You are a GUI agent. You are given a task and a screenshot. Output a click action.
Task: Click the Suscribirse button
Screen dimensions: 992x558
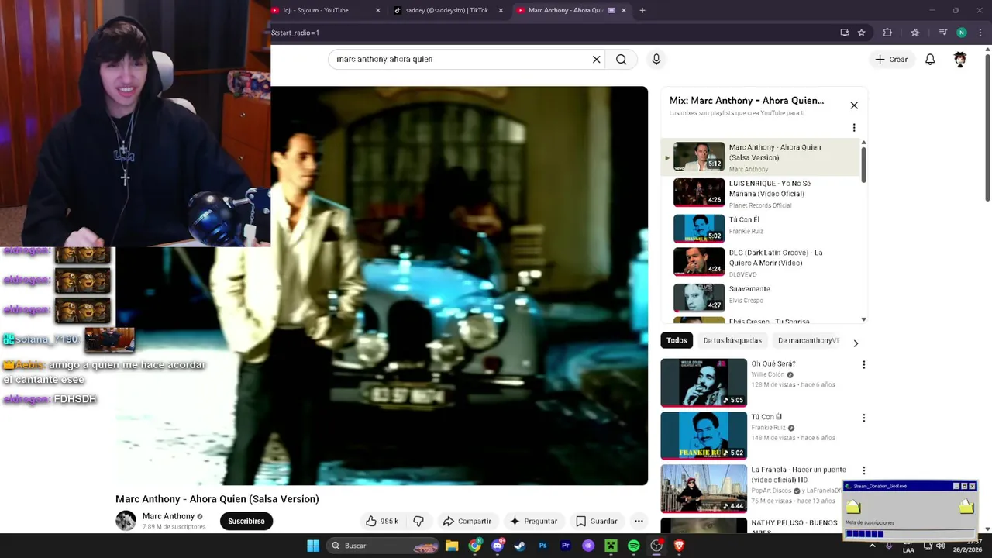(x=246, y=521)
